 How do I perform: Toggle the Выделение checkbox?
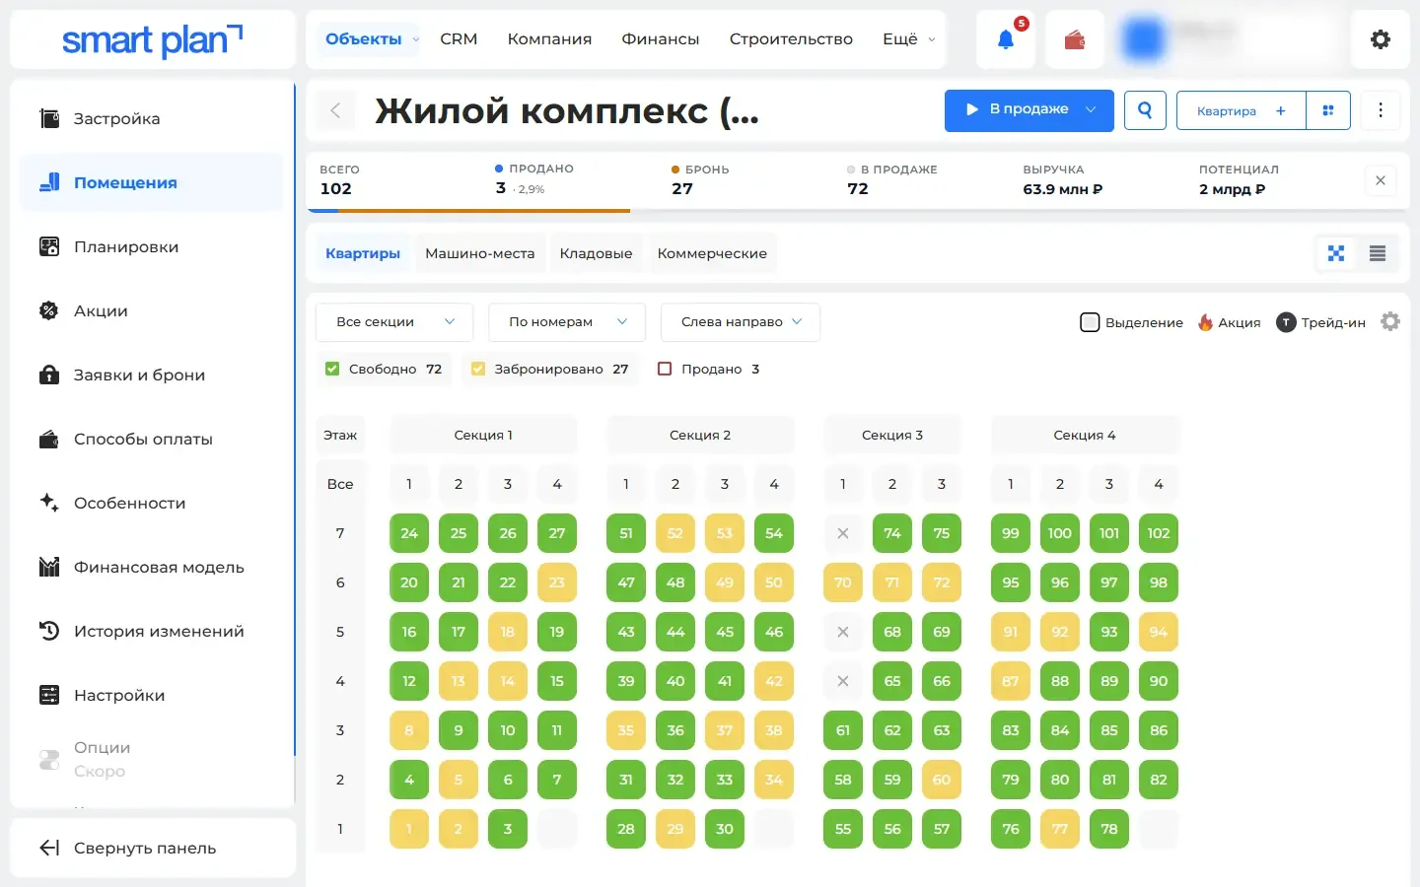click(x=1090, y=322)
